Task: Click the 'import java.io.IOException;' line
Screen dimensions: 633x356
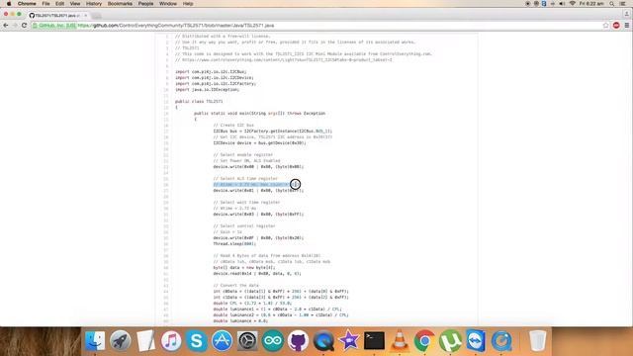Action: (x=207, y=90)
